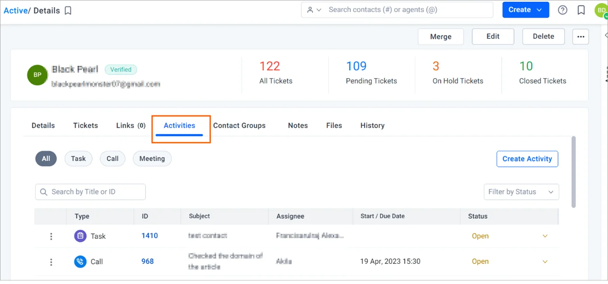The image size is (608, 284).
Task: Enable the Call activity filter
Action: point(112,159)
